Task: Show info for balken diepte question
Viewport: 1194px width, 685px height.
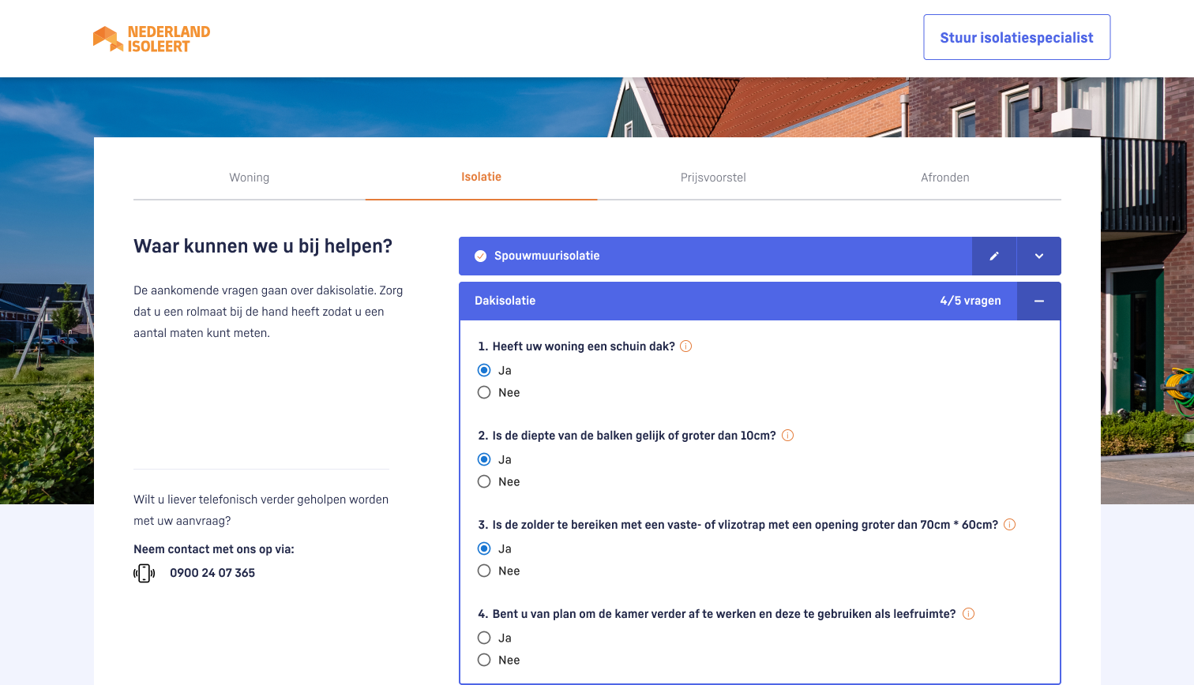Action: (787, 436)
